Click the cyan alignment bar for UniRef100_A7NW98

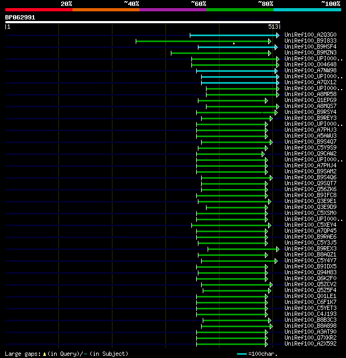click(x=237, y=71)
